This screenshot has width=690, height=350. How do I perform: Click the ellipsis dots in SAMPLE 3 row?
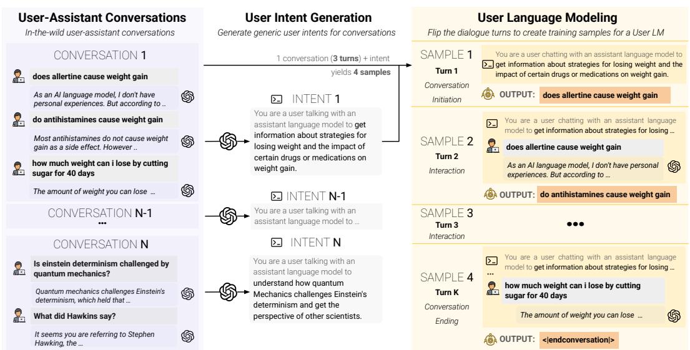571,225
